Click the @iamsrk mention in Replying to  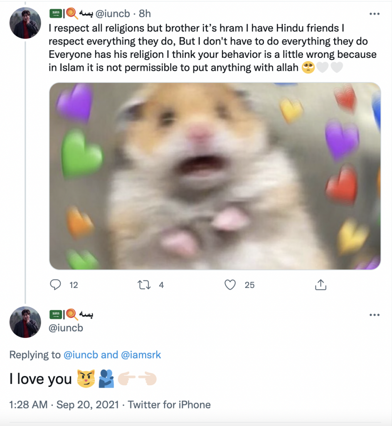click(141, 355)
